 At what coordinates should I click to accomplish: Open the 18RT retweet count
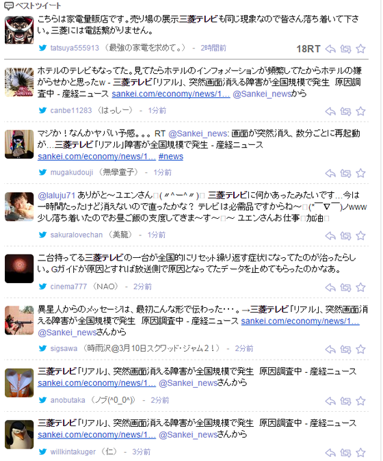308,49
